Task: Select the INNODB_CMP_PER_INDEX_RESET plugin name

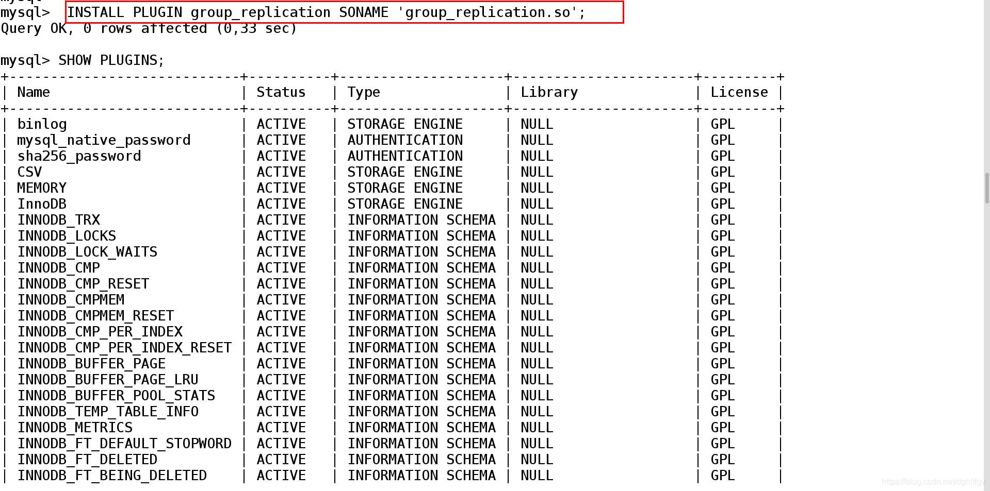Action: coord(124,348)
